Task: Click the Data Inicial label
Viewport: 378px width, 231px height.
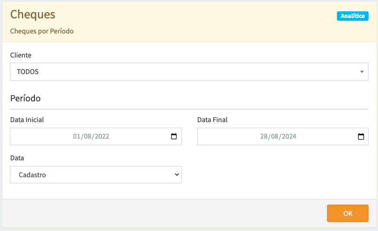Action: (27, 120)
